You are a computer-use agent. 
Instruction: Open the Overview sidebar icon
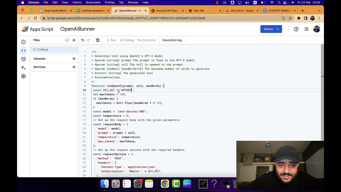tap(23, 42)
